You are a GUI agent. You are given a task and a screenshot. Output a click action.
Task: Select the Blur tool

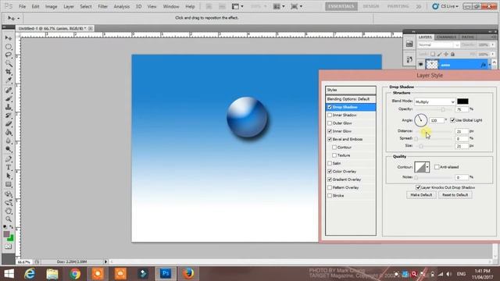9,140
